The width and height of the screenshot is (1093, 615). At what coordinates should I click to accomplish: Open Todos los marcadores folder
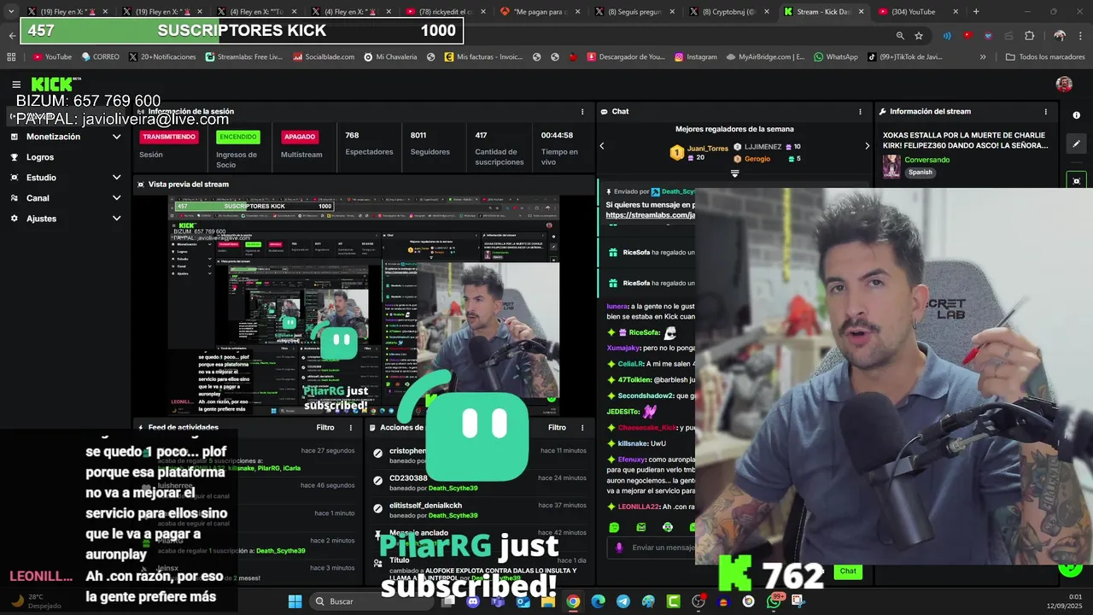coord(1045,57)
